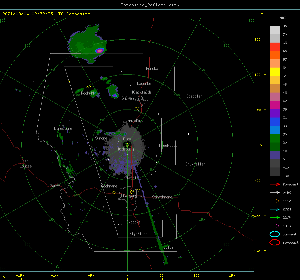Click the HighRiver town label
This screenshot has width=300, height=280.
138,234
